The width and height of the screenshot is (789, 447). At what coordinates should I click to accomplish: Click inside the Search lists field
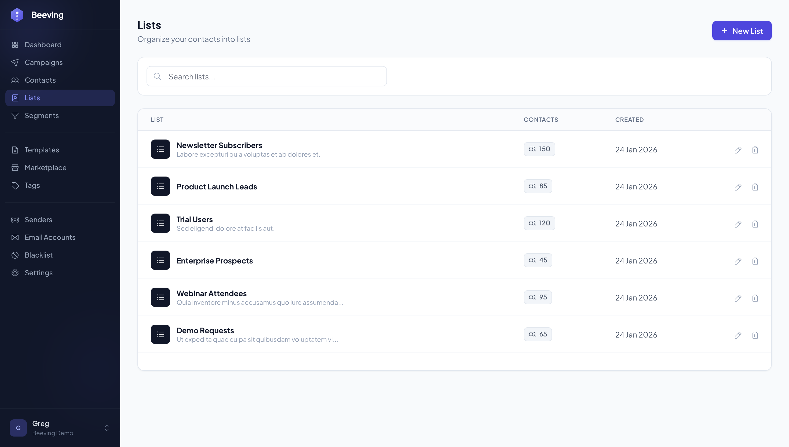(x=266, y=76)
